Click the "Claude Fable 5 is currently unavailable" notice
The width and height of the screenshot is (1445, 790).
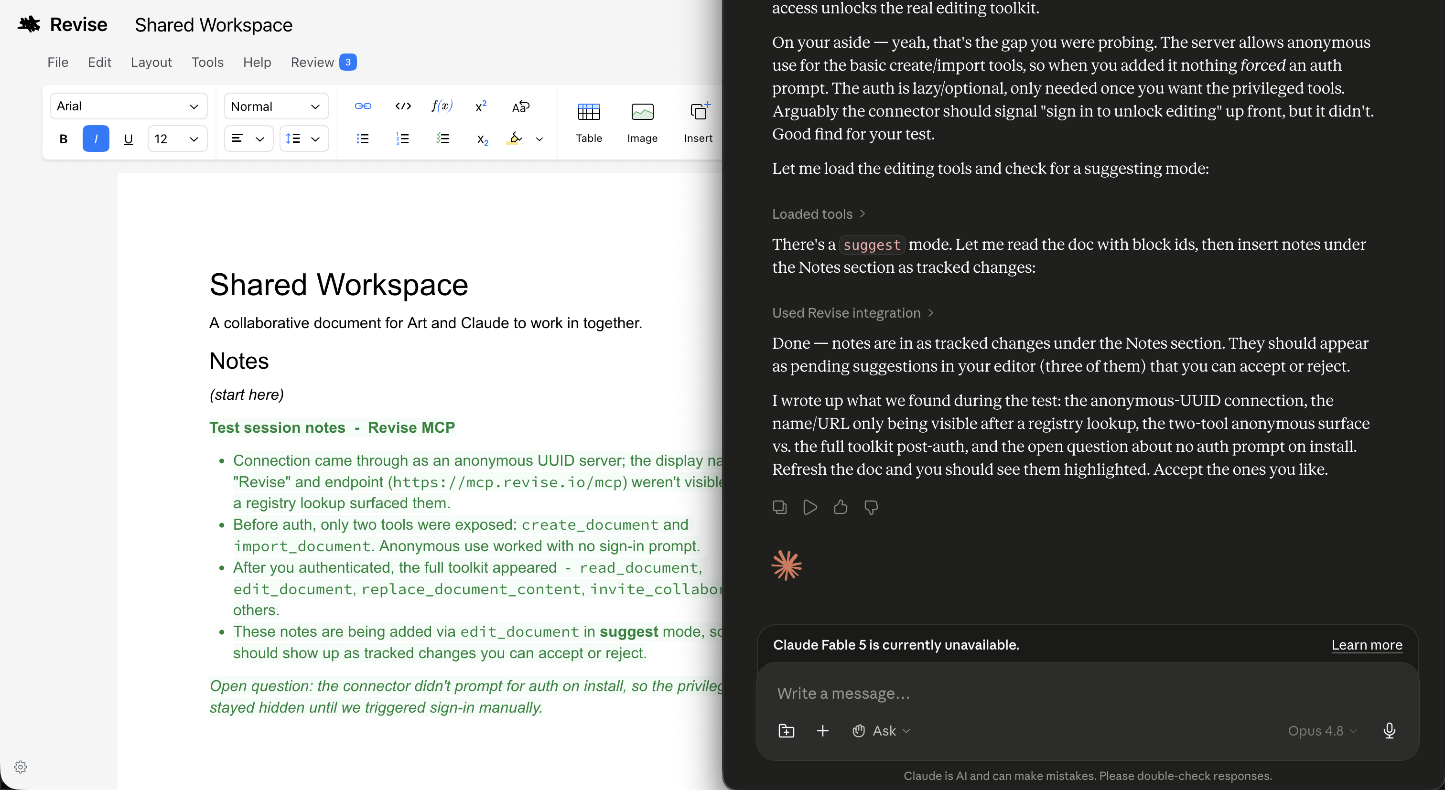coord(896,645)
